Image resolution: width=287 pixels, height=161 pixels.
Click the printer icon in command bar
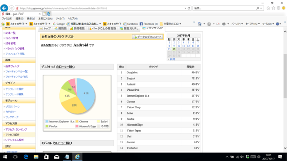pyautogui.click(x=224, y=24)
